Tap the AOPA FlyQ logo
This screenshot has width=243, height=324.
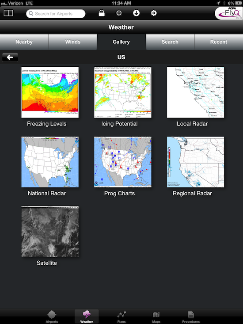[229, 13]
